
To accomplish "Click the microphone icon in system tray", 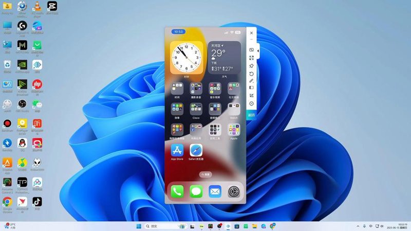I will [364, 226].
